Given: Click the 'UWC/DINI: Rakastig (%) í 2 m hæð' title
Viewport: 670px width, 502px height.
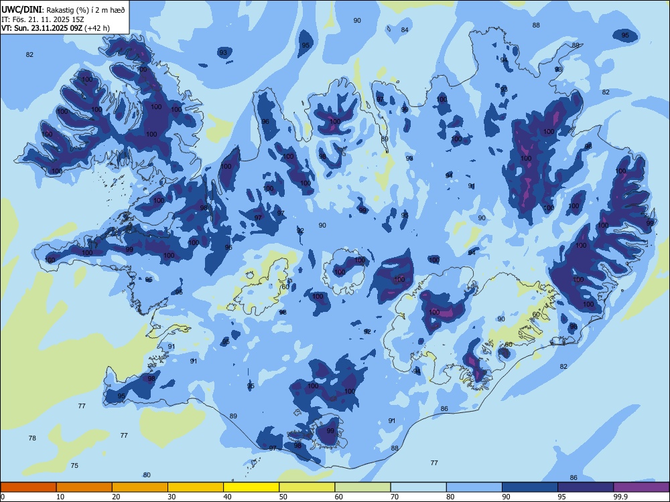Looking at the screenshot, I should 63,10.
